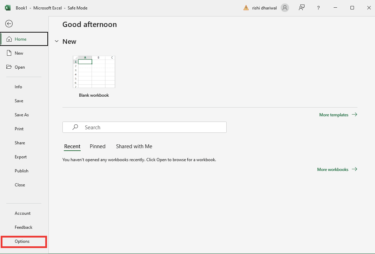Viewport: 375px width, 254px height.
Task: Click the magnifier icon in the search box
Action: [75, 127]
